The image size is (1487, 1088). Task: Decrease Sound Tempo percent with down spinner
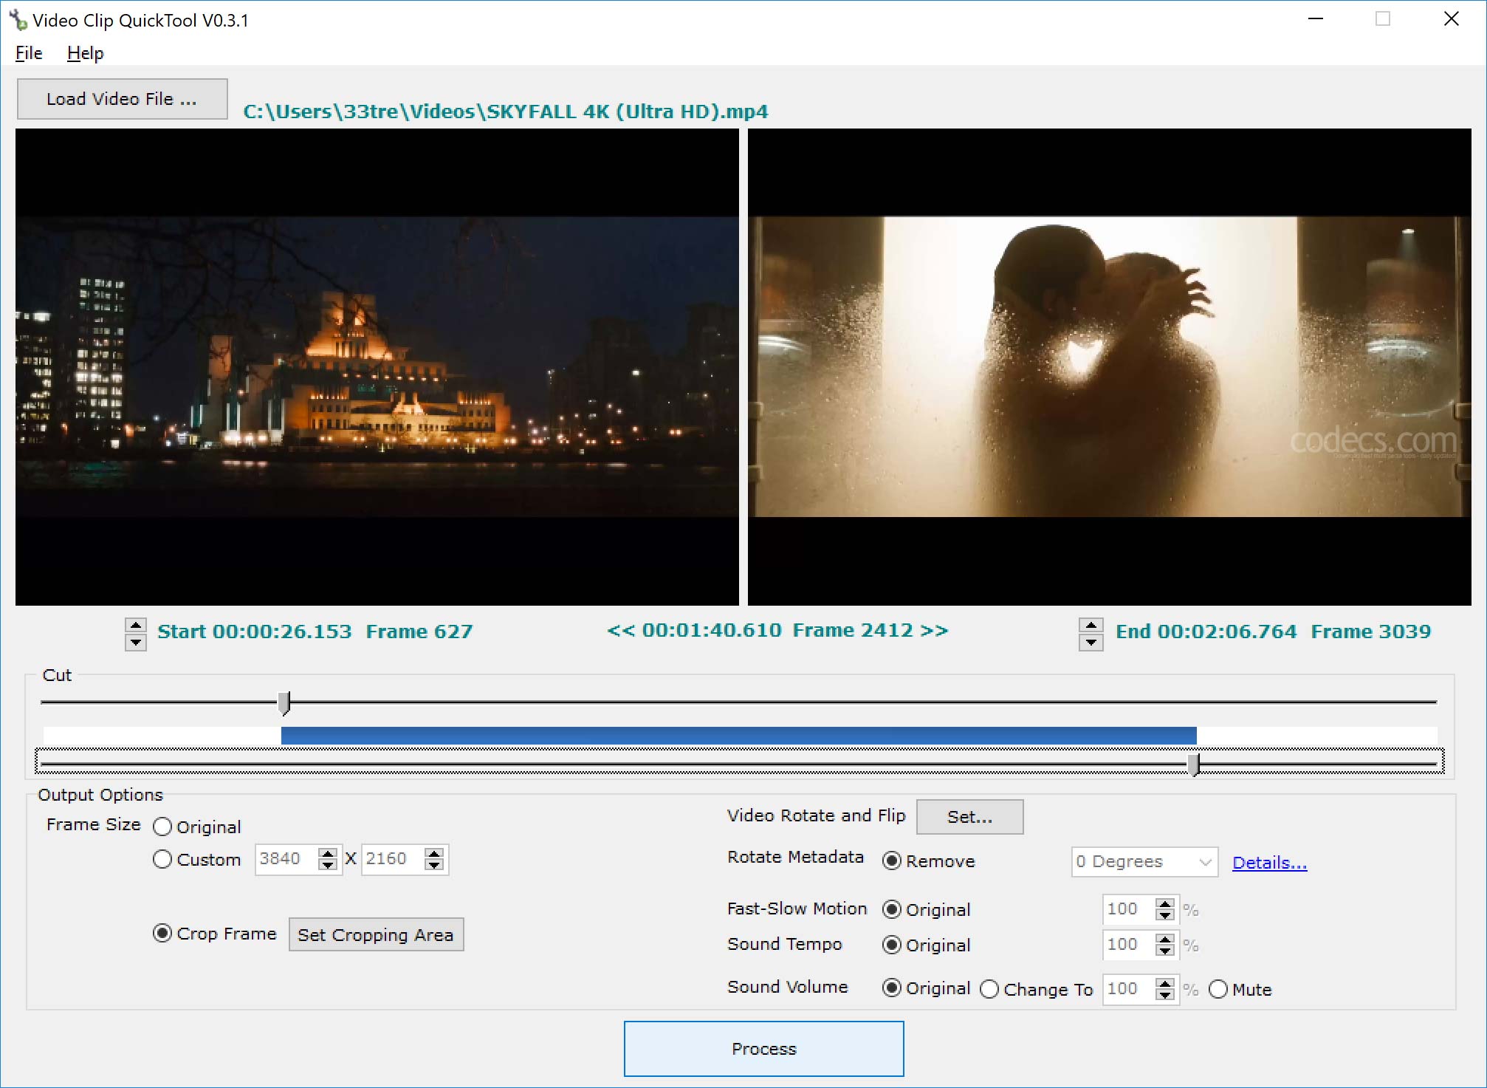pos(1165,951)
